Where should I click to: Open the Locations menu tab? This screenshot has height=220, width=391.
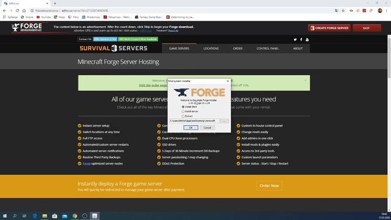(x=211, y=48)
